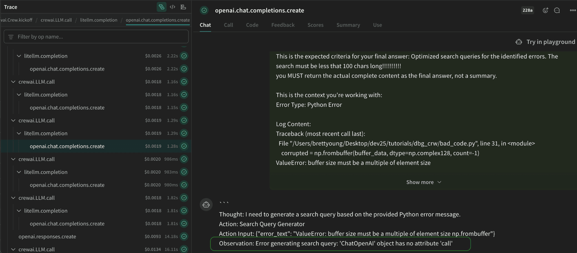This screenshot has height=253, width=577.
Task: Select openai.chat.completions.create 980ms row
Action: tap(96, 185)
